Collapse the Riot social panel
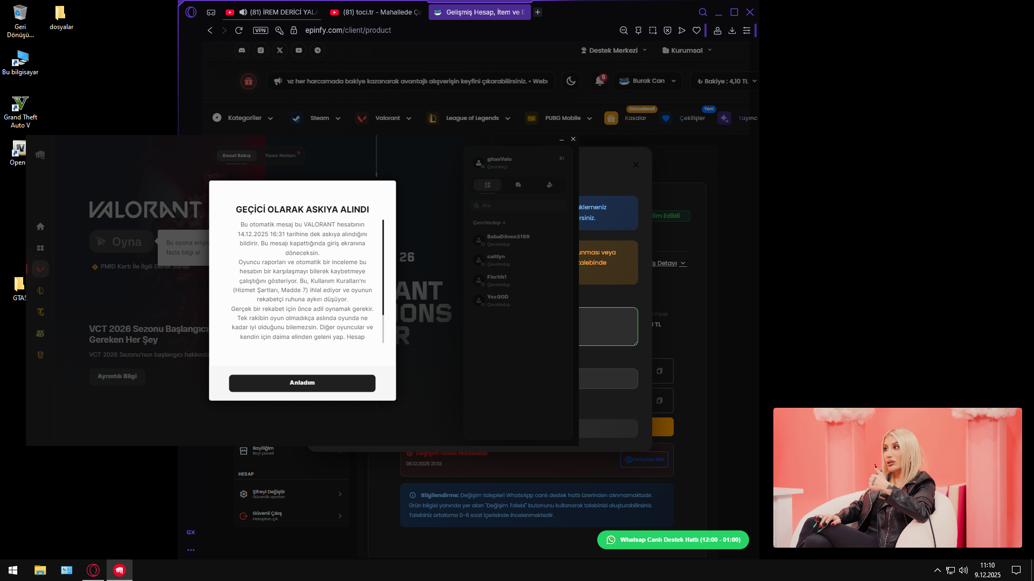This screenshot has width=1034, height=581. tap(561, 159)
